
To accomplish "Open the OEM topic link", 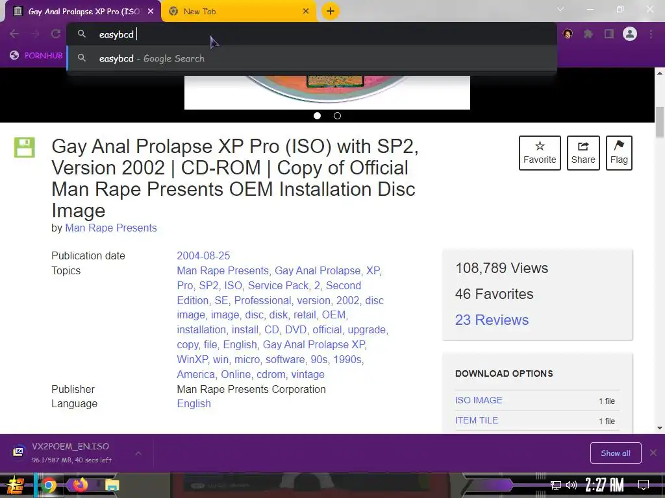I will coord(333,314).
